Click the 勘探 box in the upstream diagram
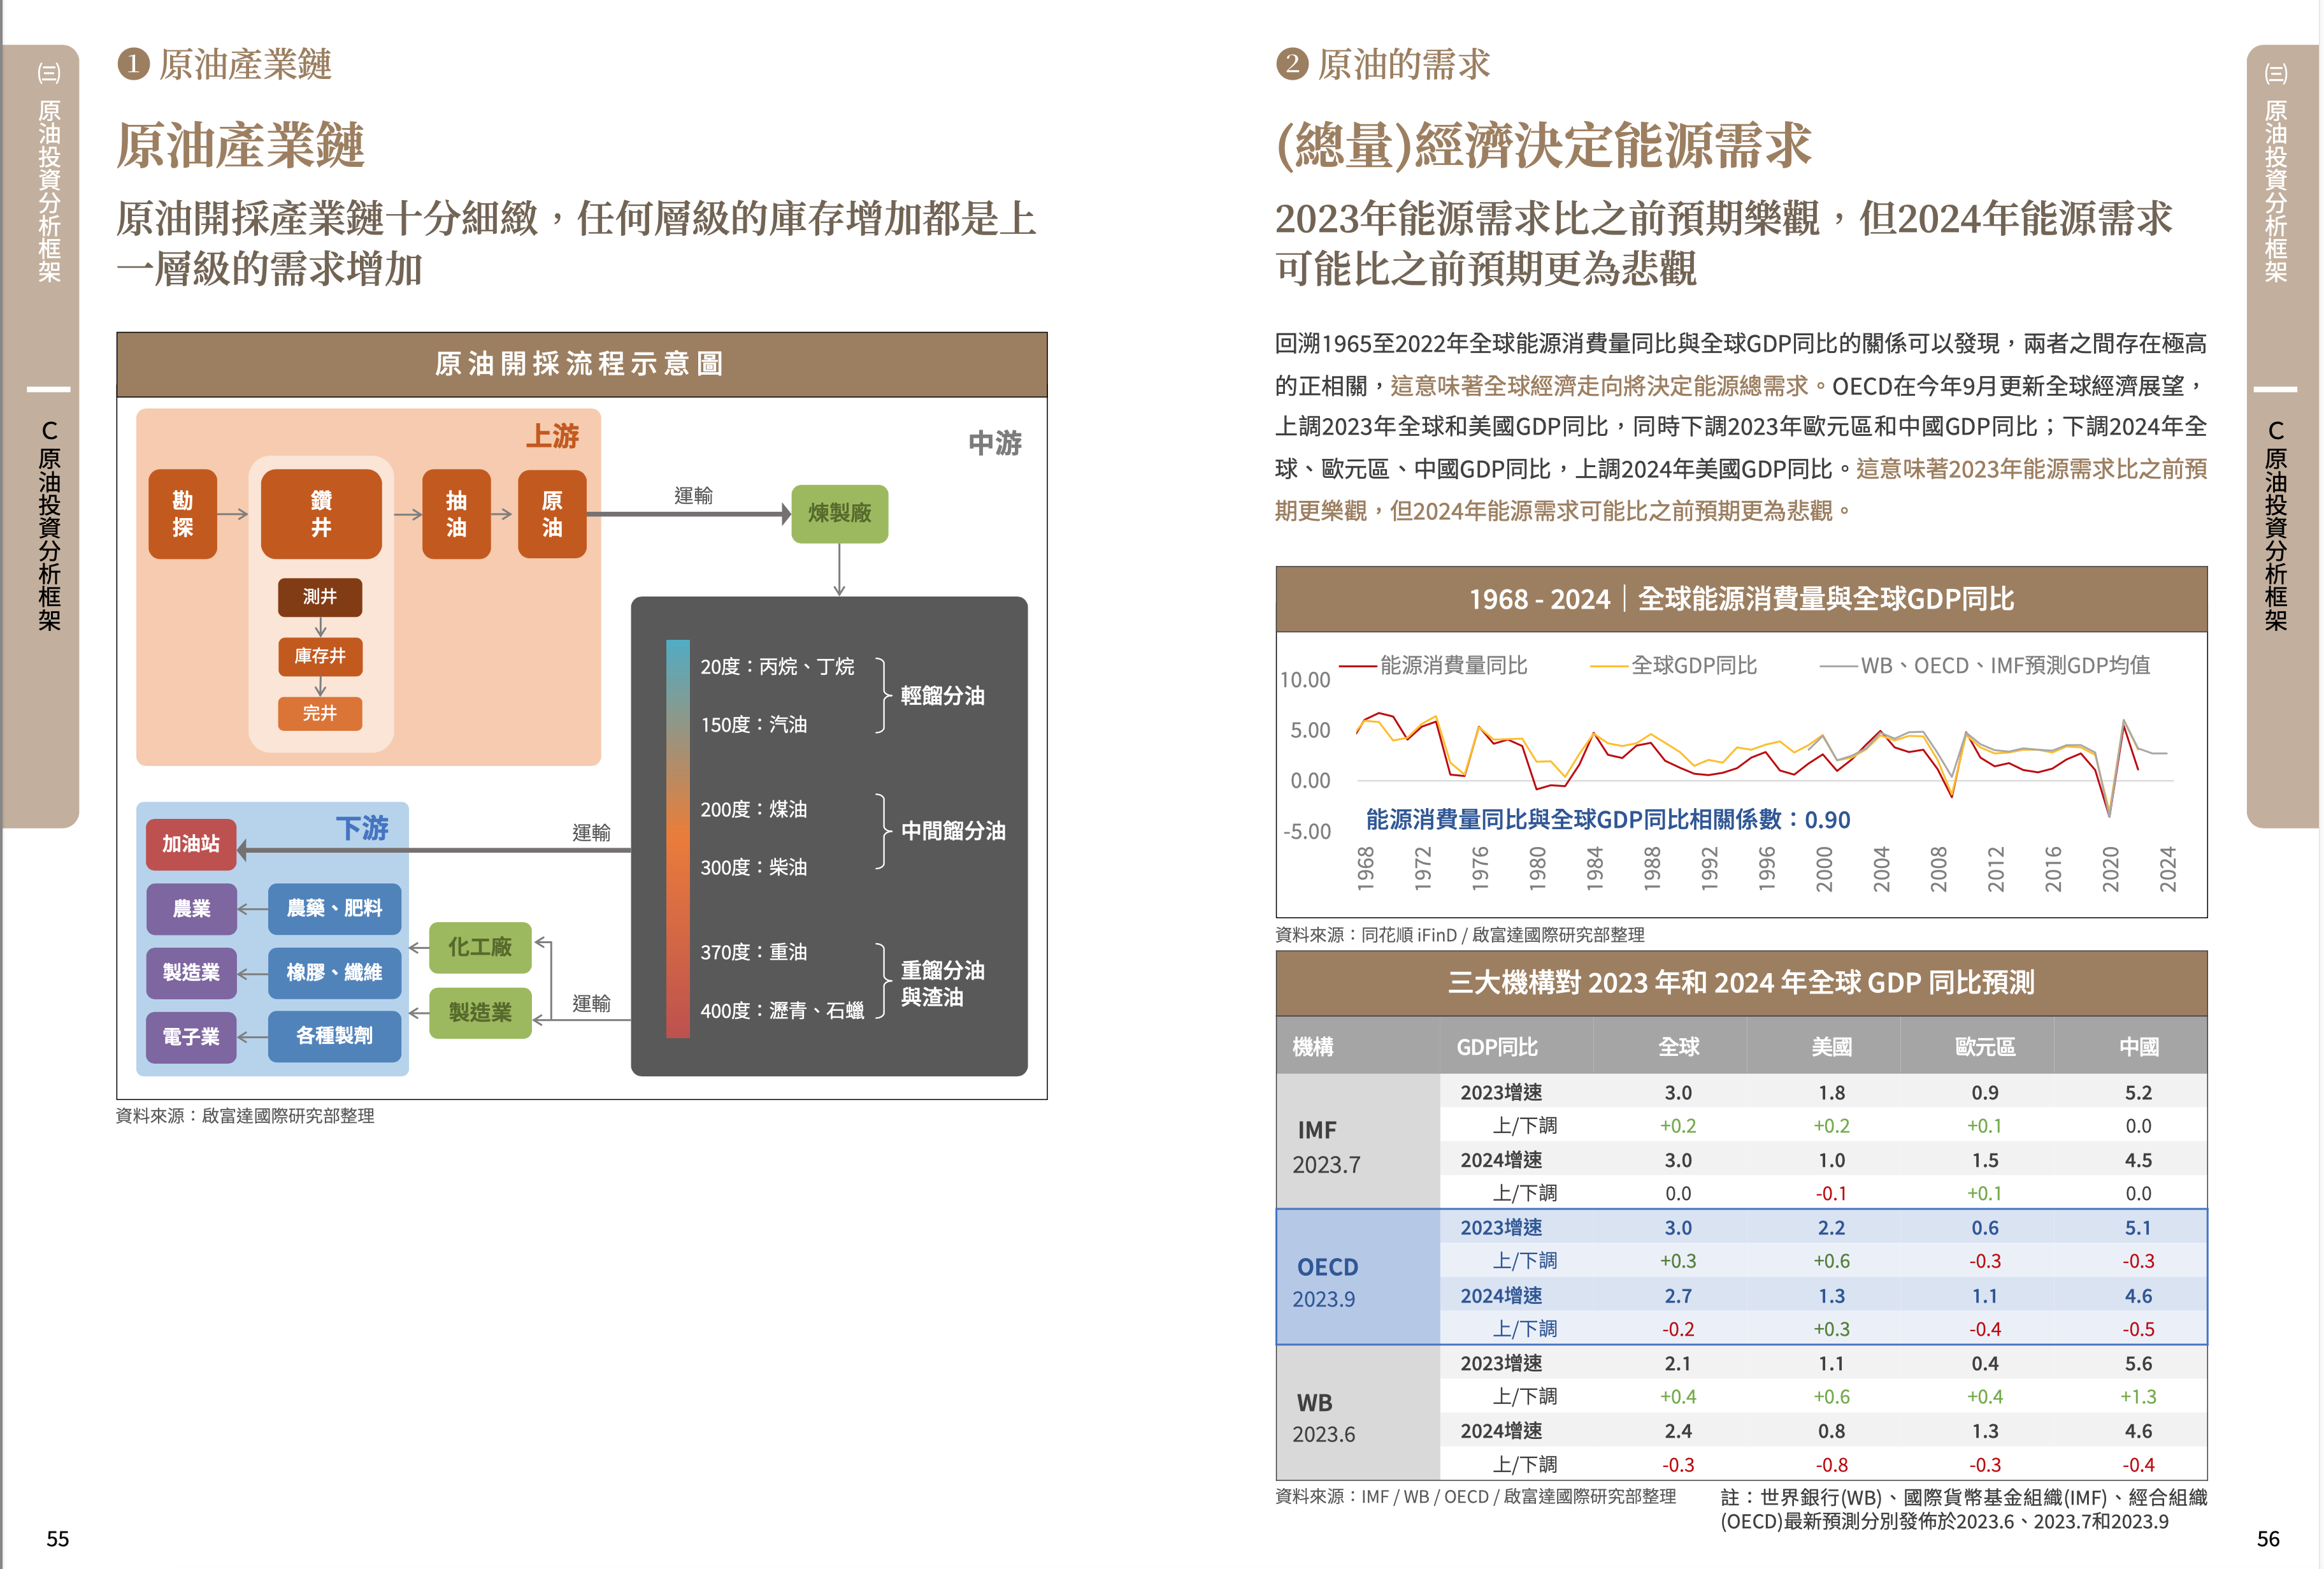Viewport: 2324px width, 1569px height. (x=182, y=513)
